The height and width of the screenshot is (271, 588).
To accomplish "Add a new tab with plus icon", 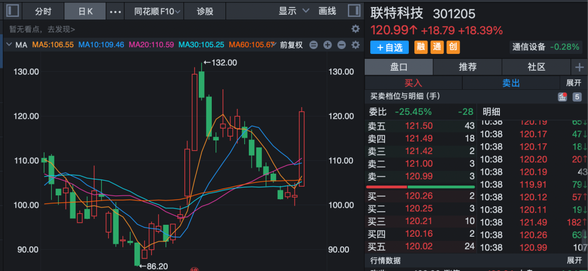I will tap(579, 67).
